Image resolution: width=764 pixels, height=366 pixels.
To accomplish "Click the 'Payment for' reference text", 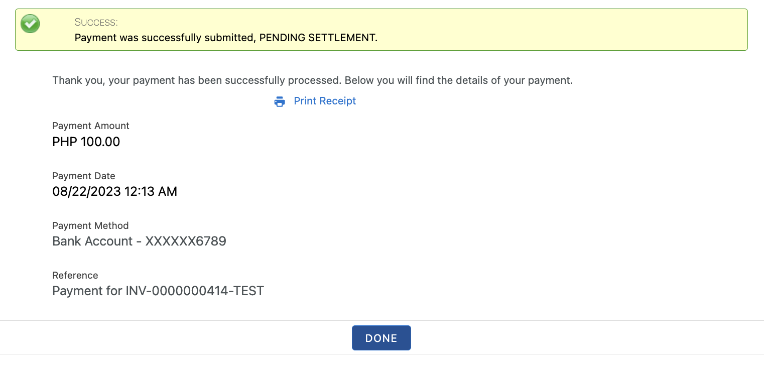I will [87, 291].
